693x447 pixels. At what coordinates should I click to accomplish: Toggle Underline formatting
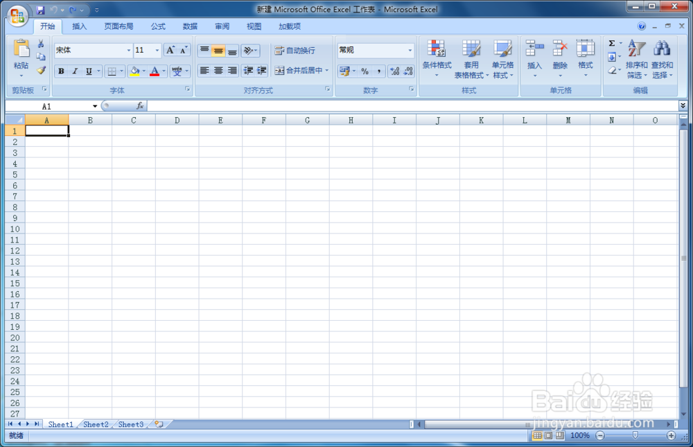89,71
